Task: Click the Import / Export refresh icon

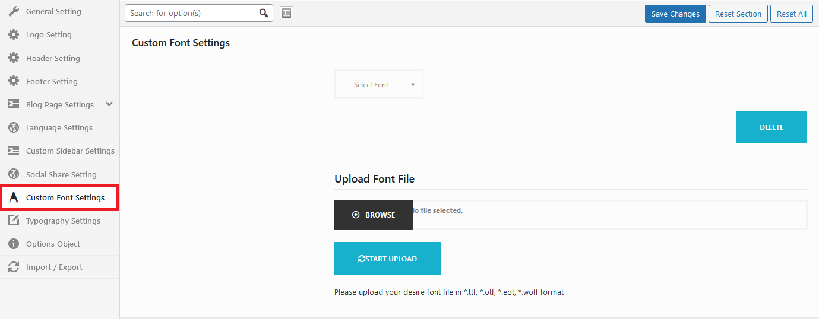Action: [x=14, y=267]
